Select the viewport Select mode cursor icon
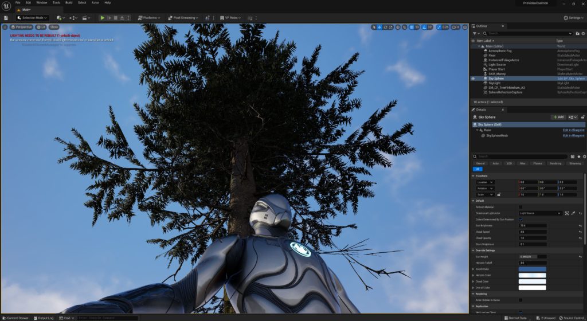Image resolution: width=587 pixels, height=321 pixels. (x=374, y=28)
